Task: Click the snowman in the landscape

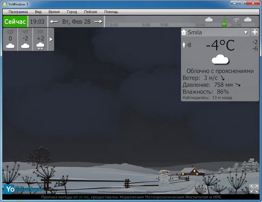Action: [164, 179]
